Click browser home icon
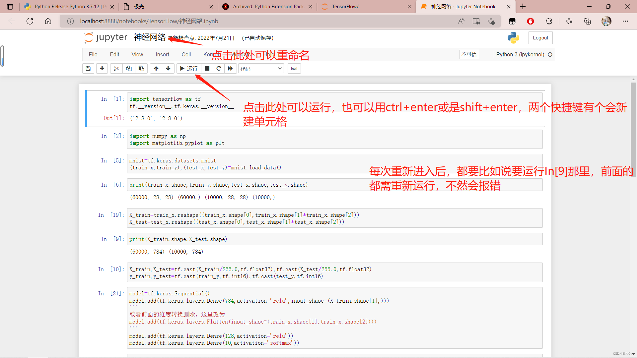 point(48,21)
